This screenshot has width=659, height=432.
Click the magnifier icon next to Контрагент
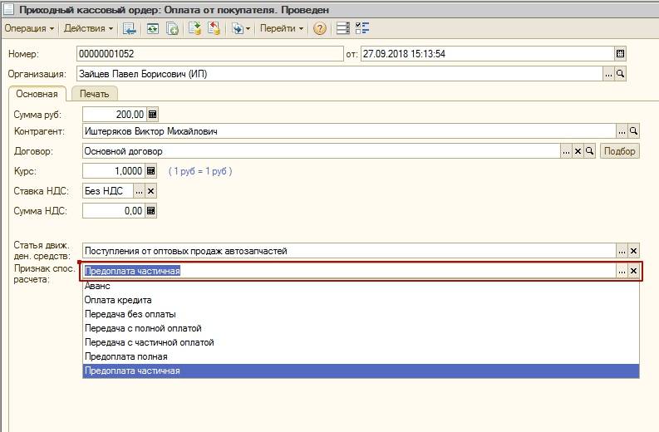click(x=633, y=131)
